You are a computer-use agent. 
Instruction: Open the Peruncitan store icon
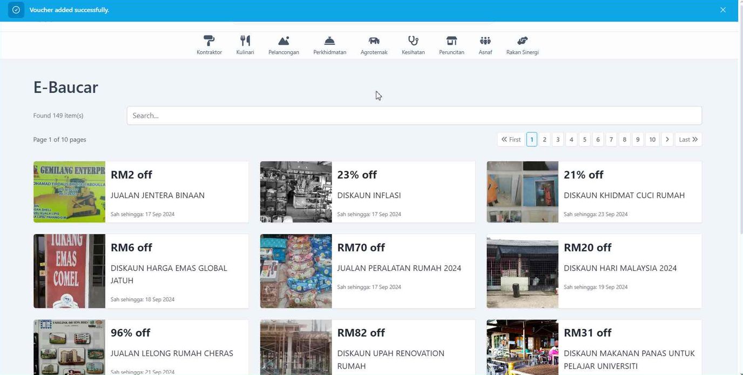pyautogui.click(x=451, y=41)
